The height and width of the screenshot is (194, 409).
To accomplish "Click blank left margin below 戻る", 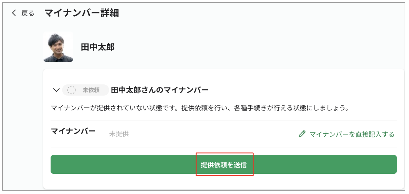I will point(22,105).
